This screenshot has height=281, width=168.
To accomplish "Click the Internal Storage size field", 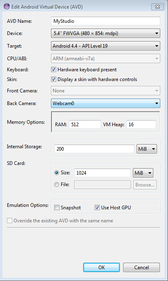I will click(94, 149).
